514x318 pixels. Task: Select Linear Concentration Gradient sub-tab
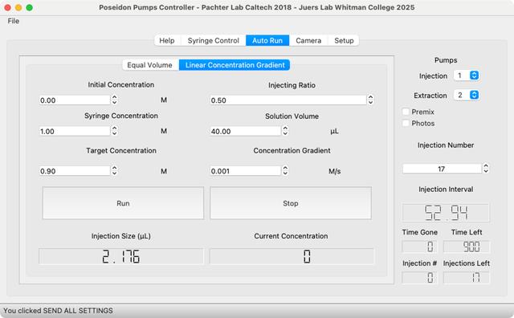coord(235,65)
